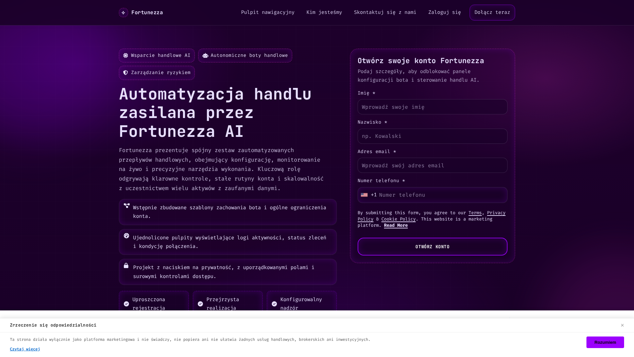Viewport: 634px width, 357px height.
Task: Click the Autonomiczne boty handlowe badge
Action: 245,56
